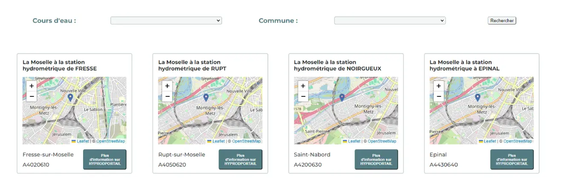Zoom out on the RUPT station map
Screen dimensions: 562x188
(x=167, y=97)
